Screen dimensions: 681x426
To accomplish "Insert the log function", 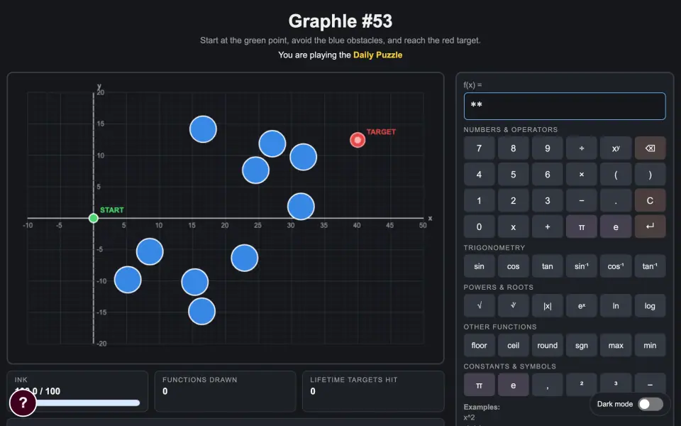I will [x=650, y=305].
